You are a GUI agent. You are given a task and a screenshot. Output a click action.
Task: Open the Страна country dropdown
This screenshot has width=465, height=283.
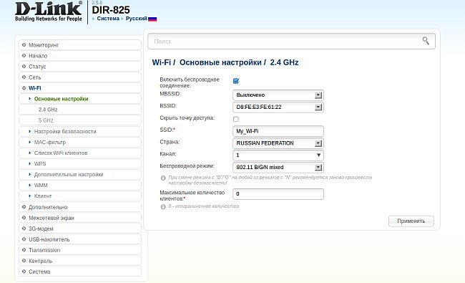coord(278,143)
